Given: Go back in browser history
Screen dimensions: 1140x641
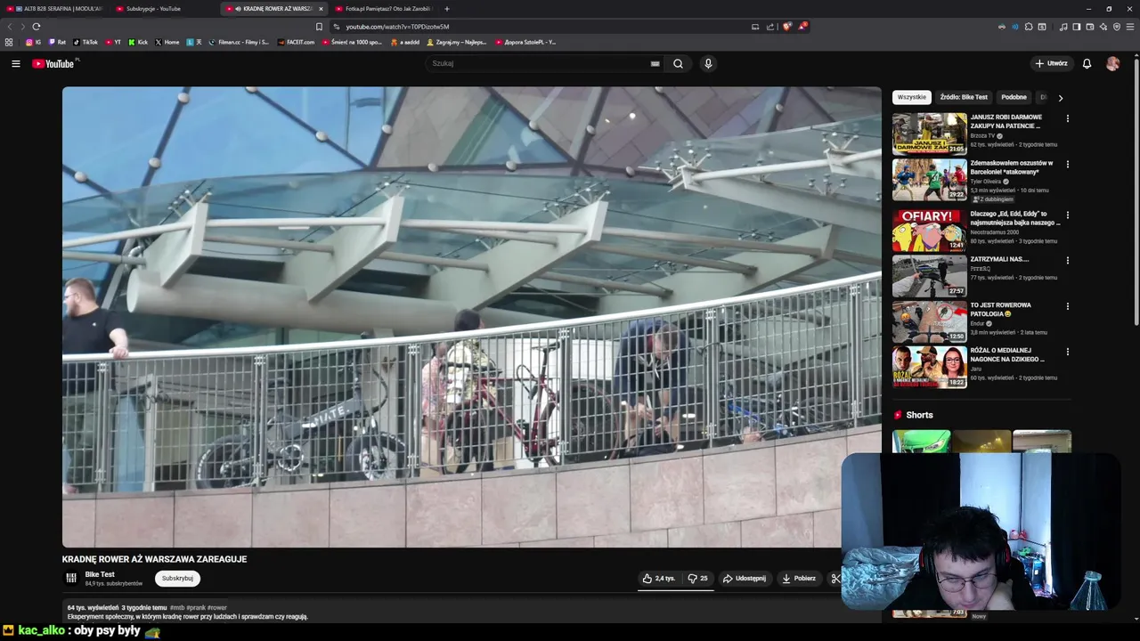Looking at the screenshot, I should pos(10,27).
